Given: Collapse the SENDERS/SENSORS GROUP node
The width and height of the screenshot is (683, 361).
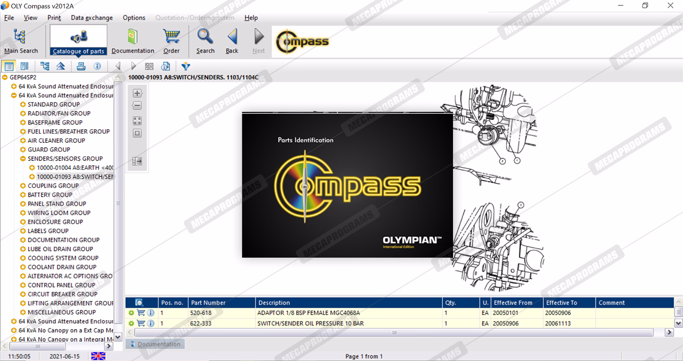Looking at the screenshot, I should point(23,159).
